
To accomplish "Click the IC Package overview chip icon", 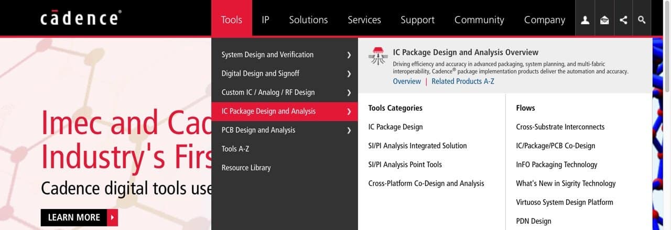I will pyautogui.click(x=377, y=56).
